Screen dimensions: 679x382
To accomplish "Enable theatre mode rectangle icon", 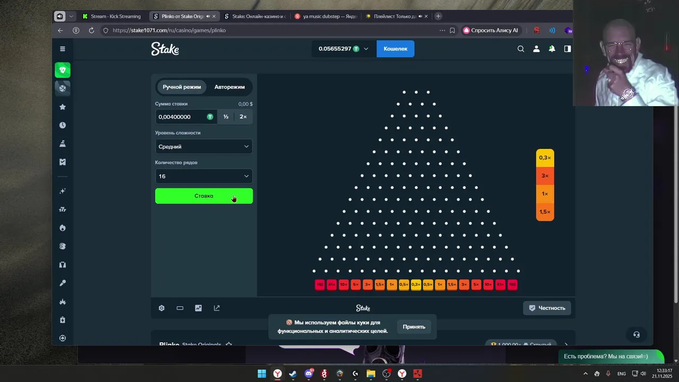I will click(x=180, y=308).
